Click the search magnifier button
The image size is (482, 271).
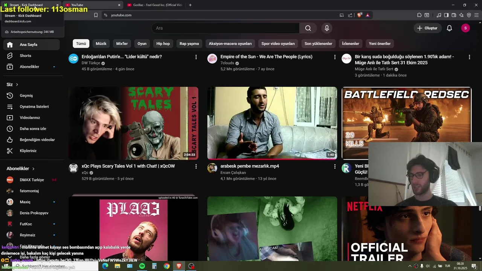(308, 28)
